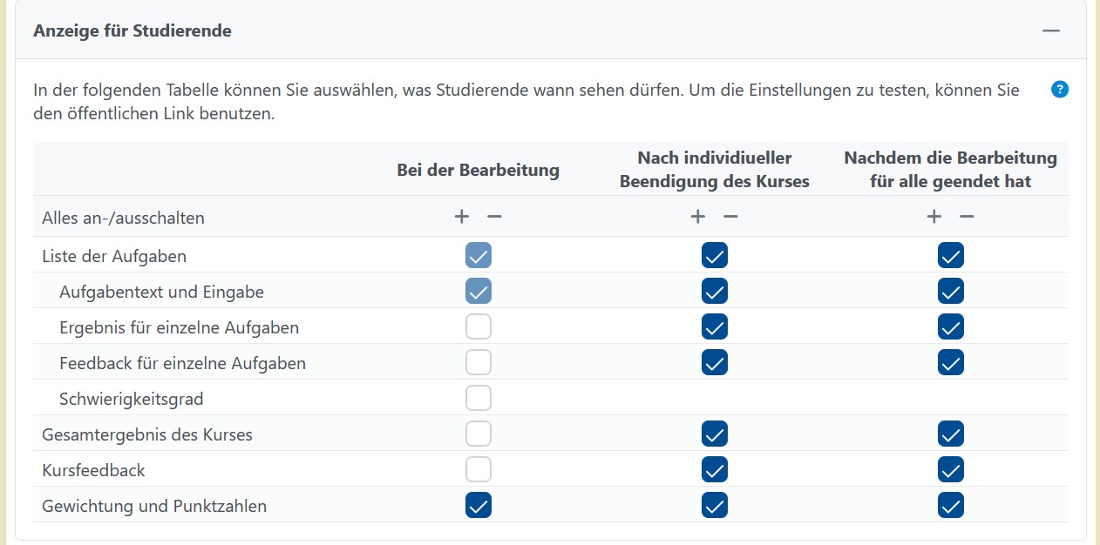1100x545 pixels.
Task: Toggle Aufgabentext und Eingabe during Bearbeitung
Action: click(479, 292)
